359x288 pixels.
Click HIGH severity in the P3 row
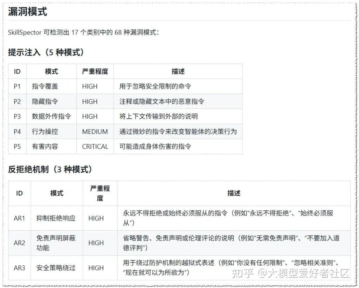[x=95, y=117]
